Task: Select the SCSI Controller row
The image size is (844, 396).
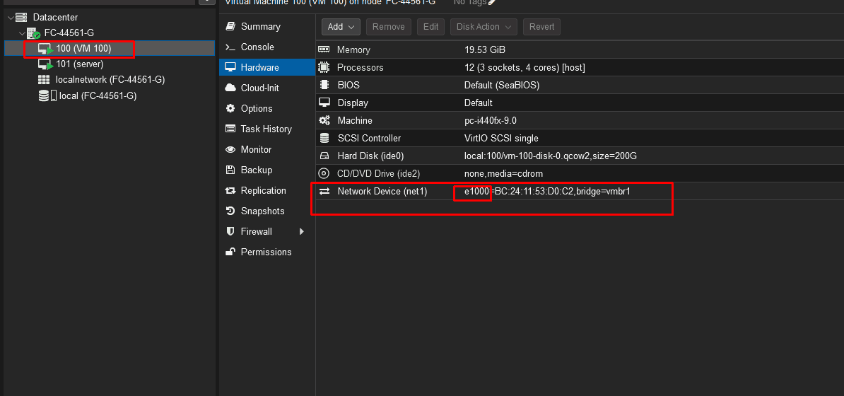Action: pyautogui.click(x=580, y=139)
